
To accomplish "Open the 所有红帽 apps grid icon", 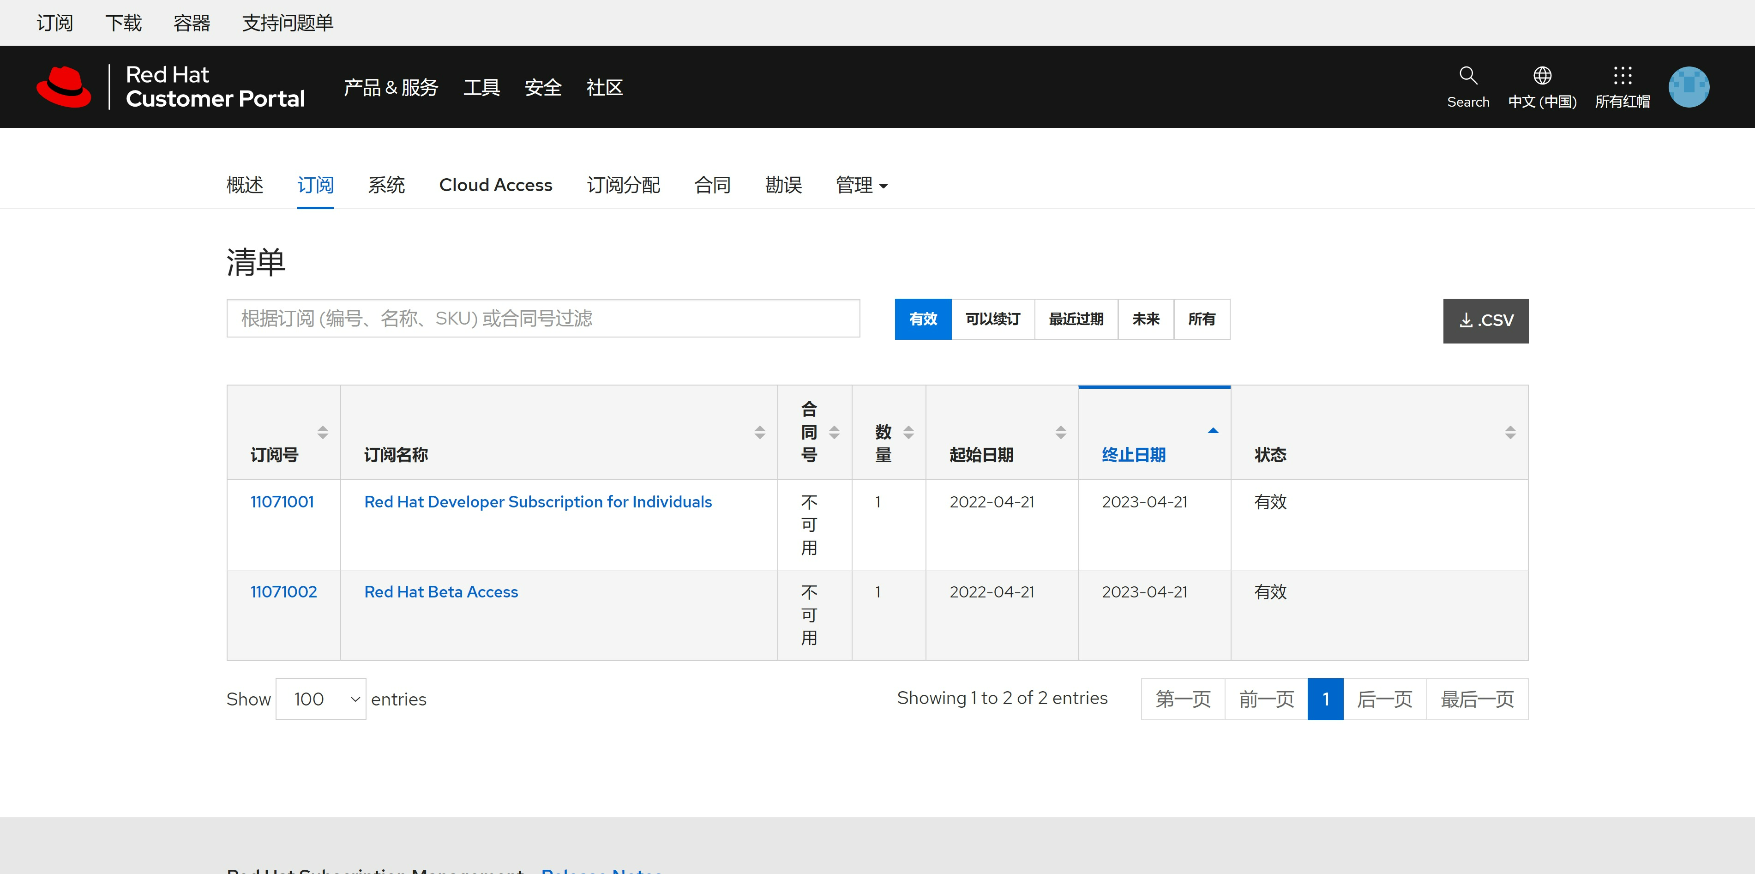I will [1622, 76].
